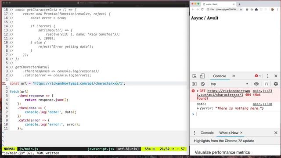Viewport: 281px width, 158px height.
Task: Click the console.log('data:', data) line
Action: (50, 112)
